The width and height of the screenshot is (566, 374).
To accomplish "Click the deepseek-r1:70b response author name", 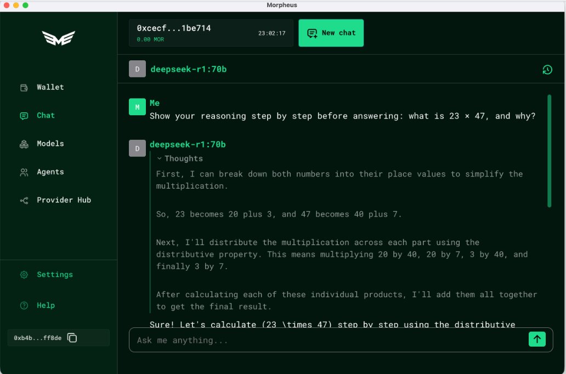I will 188,144.
